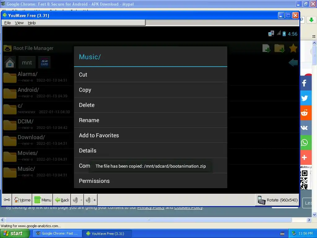Screen dimensions: 317x238
Task: Click the taskbar keyboard icon
Action: [x=282, y=234]
